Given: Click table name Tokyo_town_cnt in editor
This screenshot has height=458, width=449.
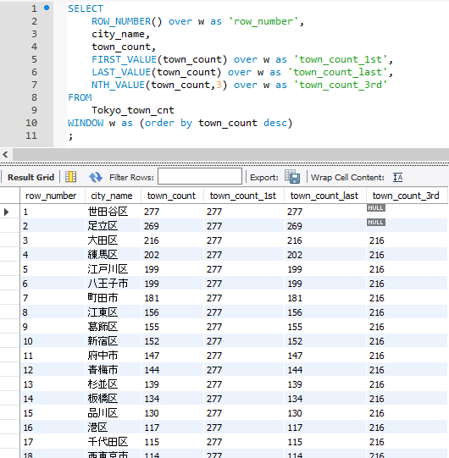Looking at the screenshot, I should tap(133, 110).
